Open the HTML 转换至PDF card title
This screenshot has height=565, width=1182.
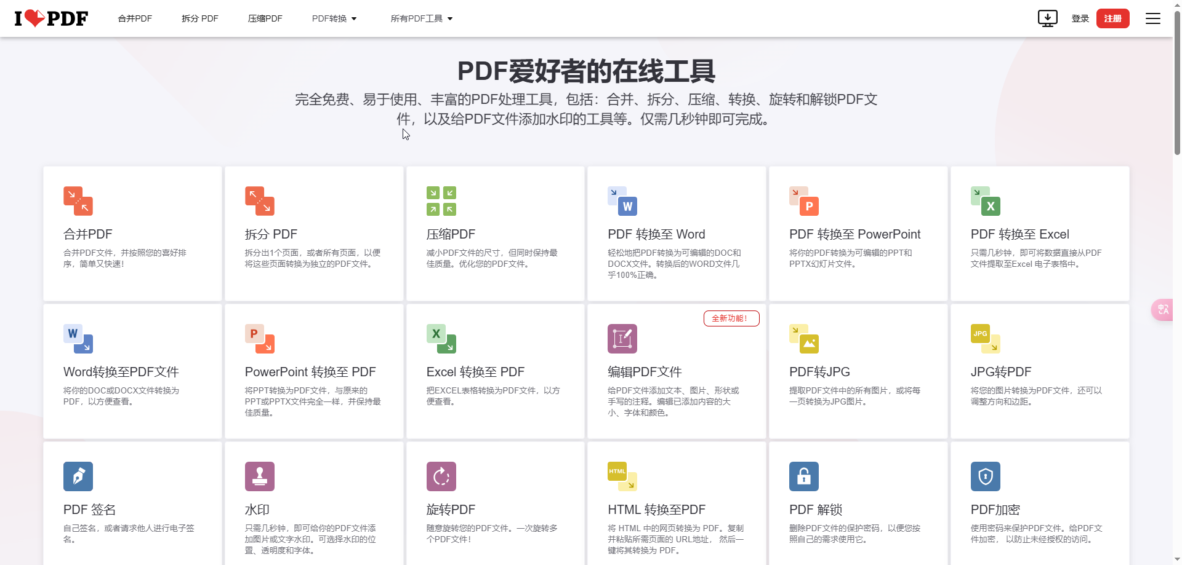coord(656,510)
